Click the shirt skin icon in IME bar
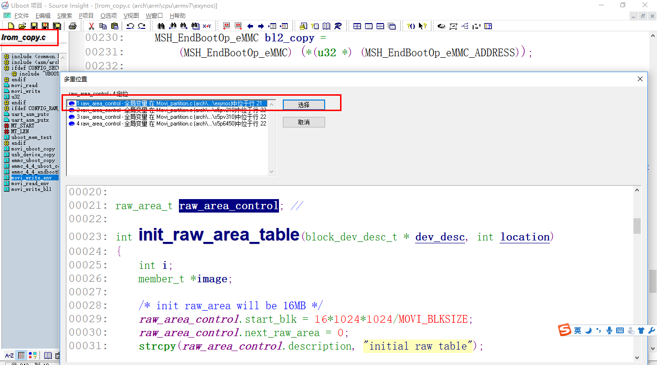Viewport: 657px width, 365px height. [641, 330]
